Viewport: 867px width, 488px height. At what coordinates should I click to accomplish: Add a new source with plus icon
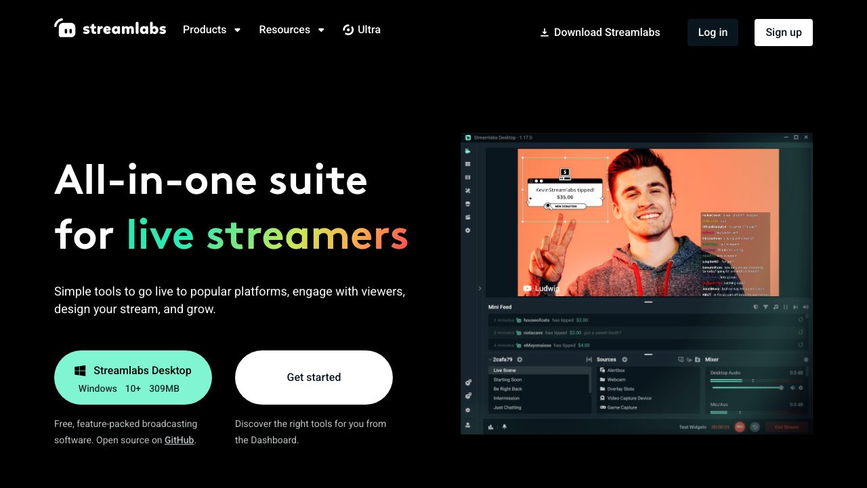click(625, 359)
